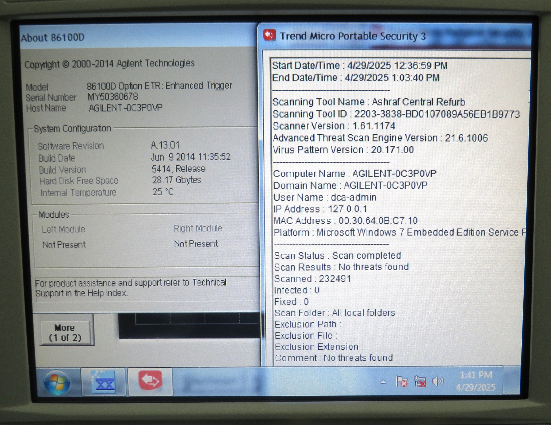Screen dimensions: 551x425
Task: Open the Windows Start menu orb
Action: tap(57, 382)
